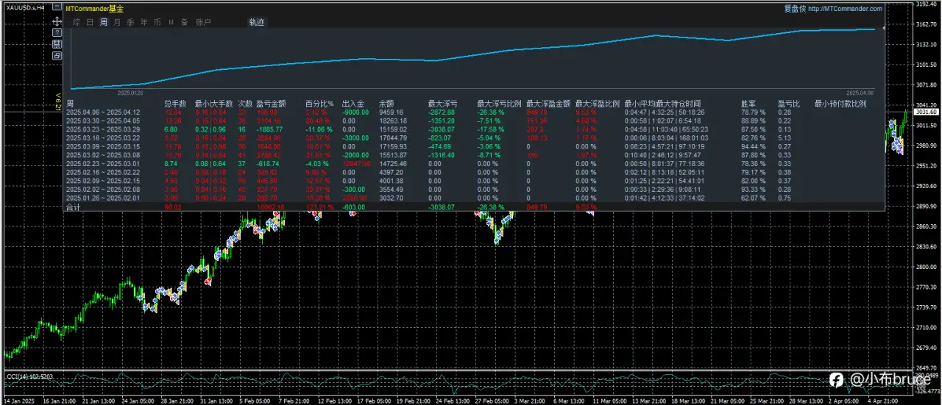Click the -9000.00 deposit/withdrawal value

pyautogui.click(x=355, y=112)
